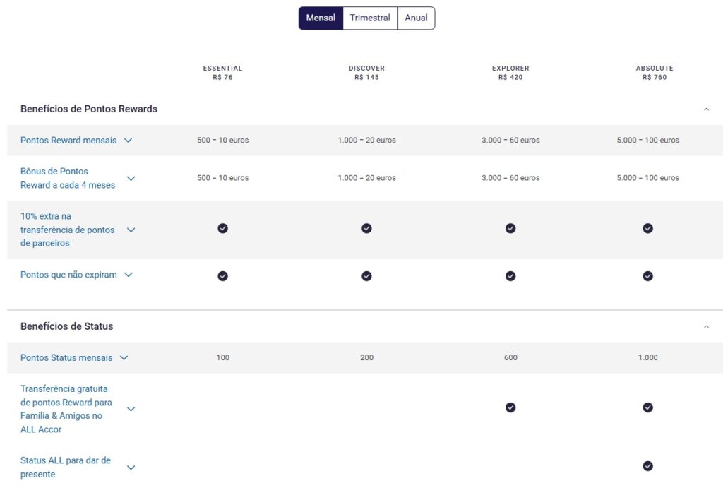Viewport: 723px width, 488px height.
Task: Expand Status ALL para dar de presente chevron
Action: (x=131, y=468)
